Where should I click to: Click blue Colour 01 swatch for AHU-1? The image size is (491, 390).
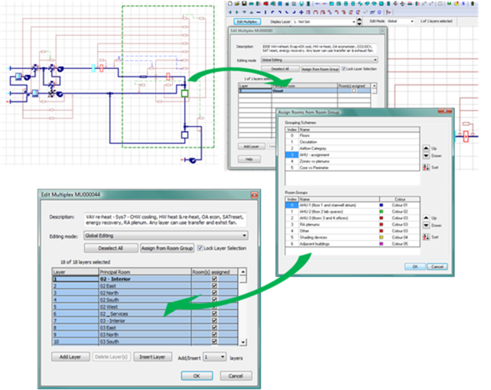pos(383,205)
